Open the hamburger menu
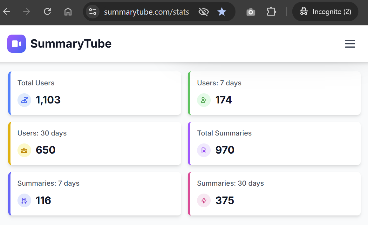The width and height of the screenshot is (368, 225). click(x=350, y=44)
